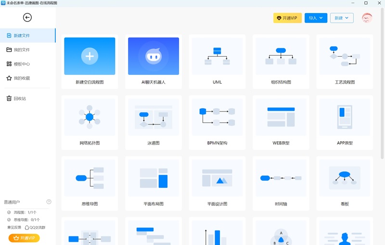The width and height of the screenshot is (385, 245).
Task: Open 模板中心 in the sidebar
Action: [22, 64]
